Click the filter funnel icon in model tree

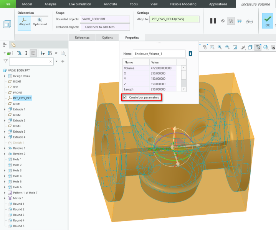click(x=5, y=61)
